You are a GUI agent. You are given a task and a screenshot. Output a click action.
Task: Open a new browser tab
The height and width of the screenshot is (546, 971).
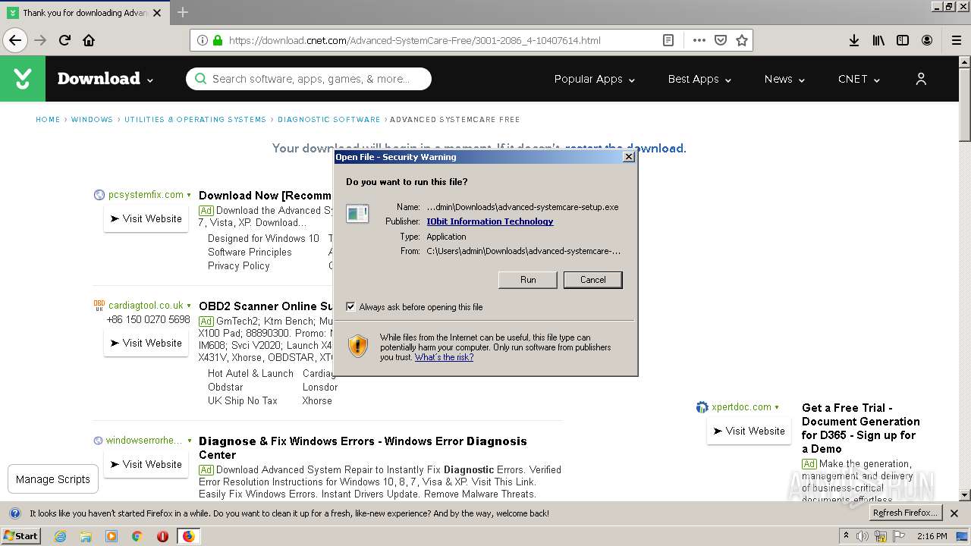pyautogui.click(x=183, y=12)
